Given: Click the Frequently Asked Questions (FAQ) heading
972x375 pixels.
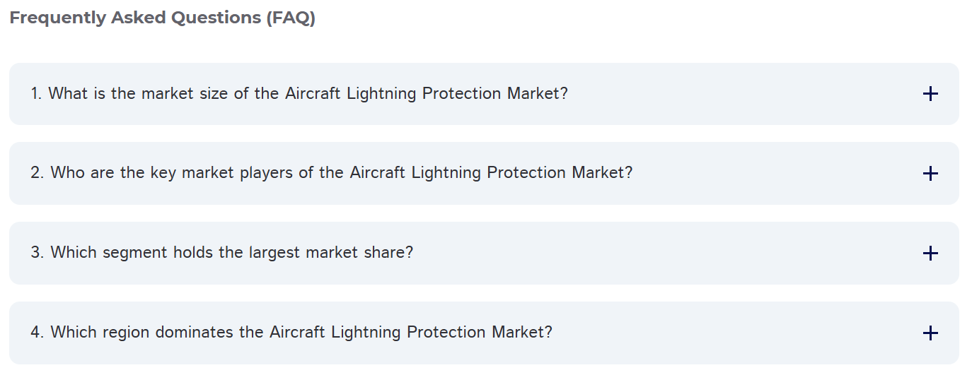Looking at the screenshot, I should point(162,18).
